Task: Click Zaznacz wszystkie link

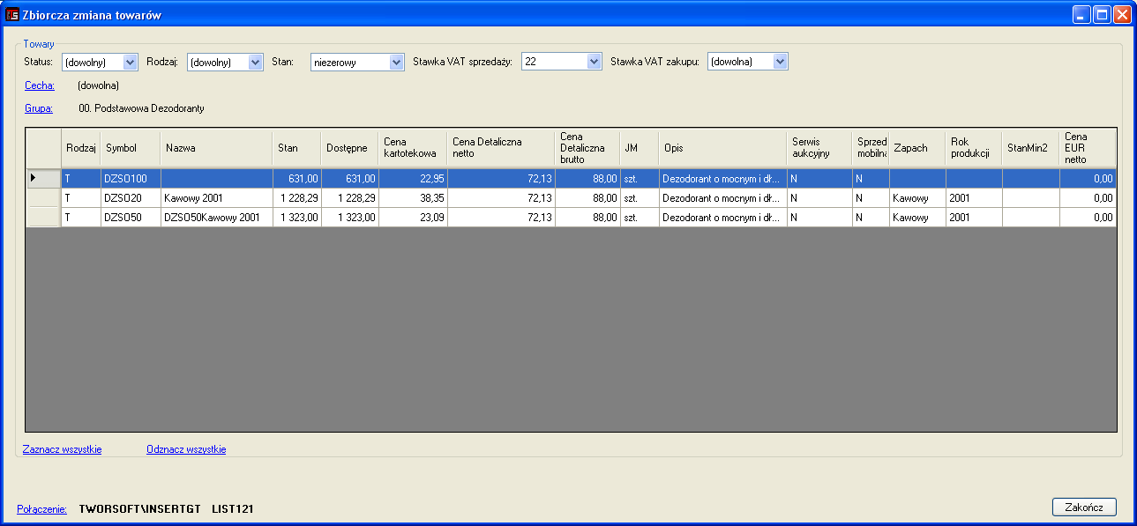Action: tap(62, 449)
